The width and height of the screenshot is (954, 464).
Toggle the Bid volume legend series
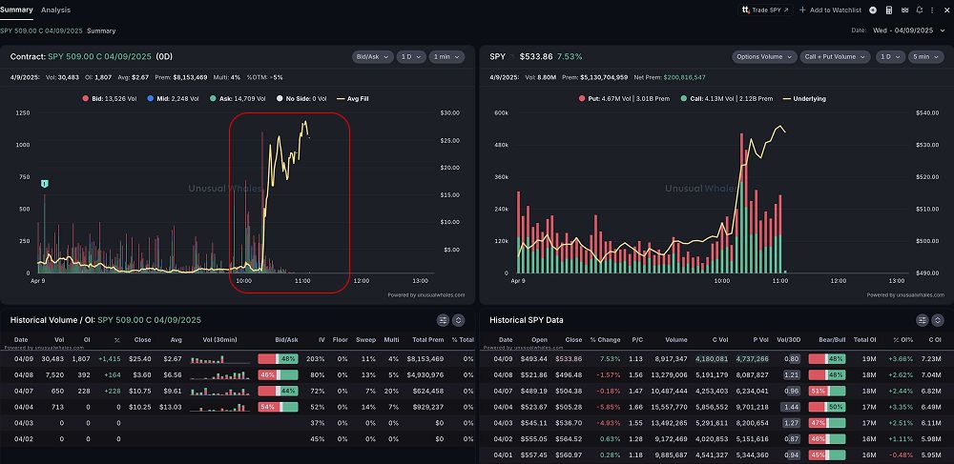coord(110,98)
